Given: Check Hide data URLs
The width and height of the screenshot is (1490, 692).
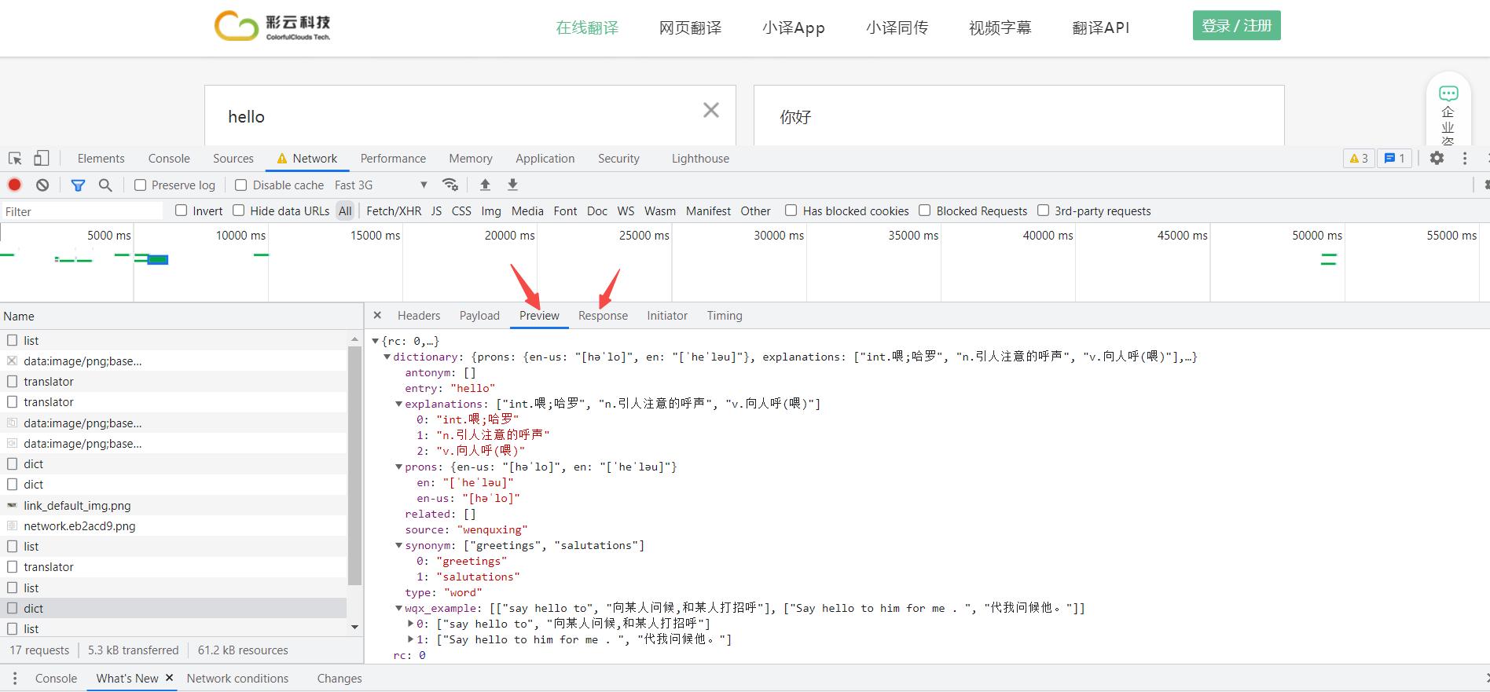Looking at the screenshot, I should [x=239, y=211].
